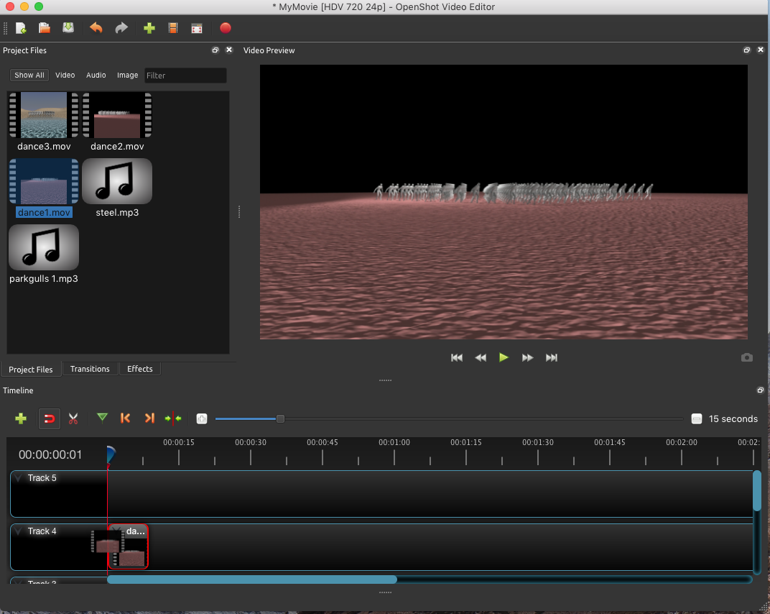Screen dimensions: 770x614
Task: Click the Track 4 label
Action: tap(42, 531)
